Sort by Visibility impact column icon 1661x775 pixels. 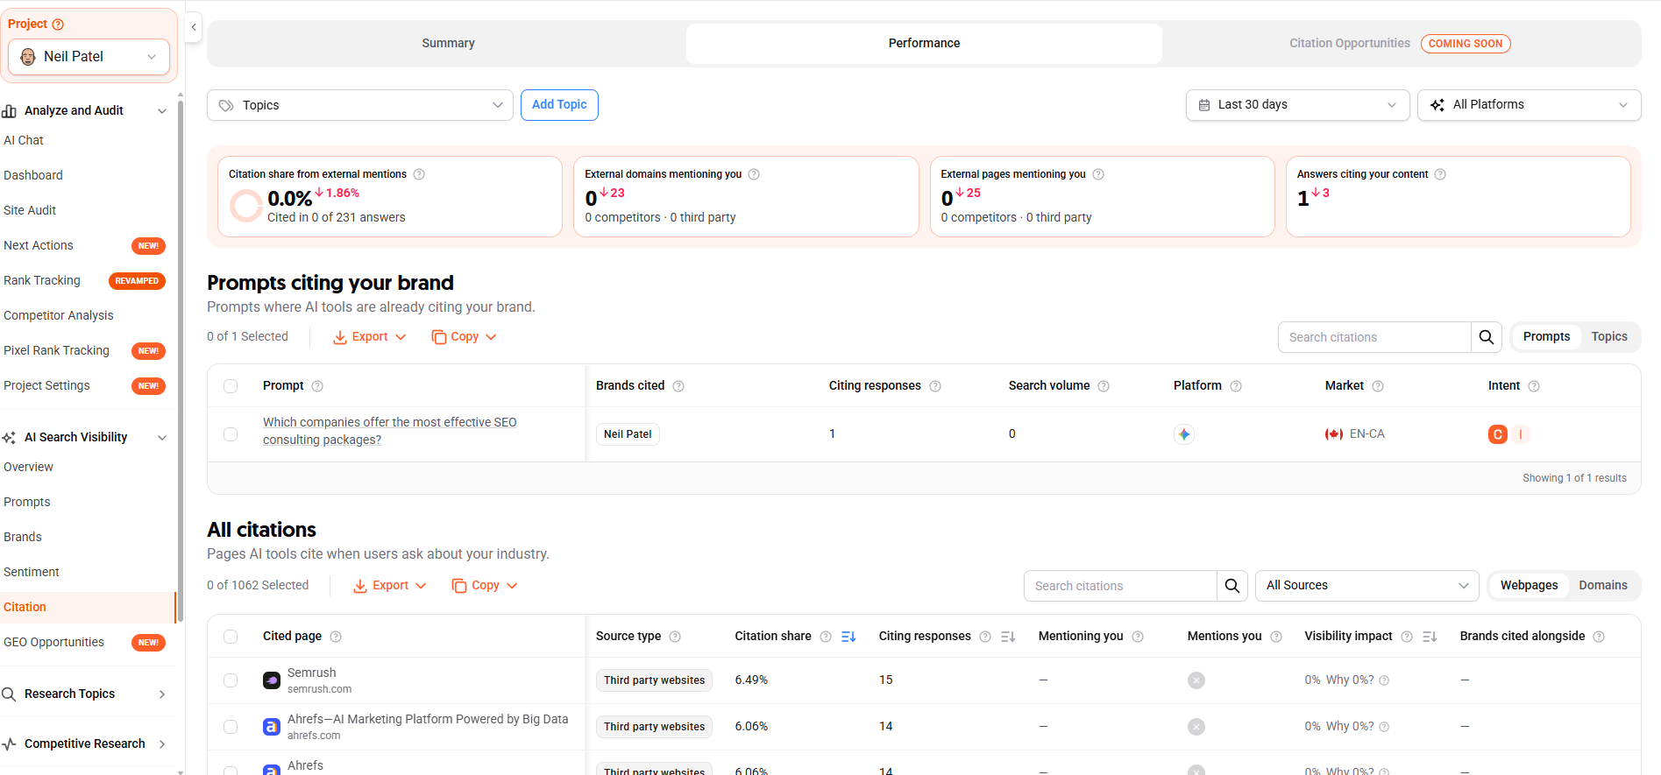coord(1430,637)
